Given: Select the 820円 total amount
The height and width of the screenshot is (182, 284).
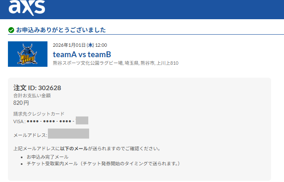Looking at the screenshot, I should click(x=21, y=103).
